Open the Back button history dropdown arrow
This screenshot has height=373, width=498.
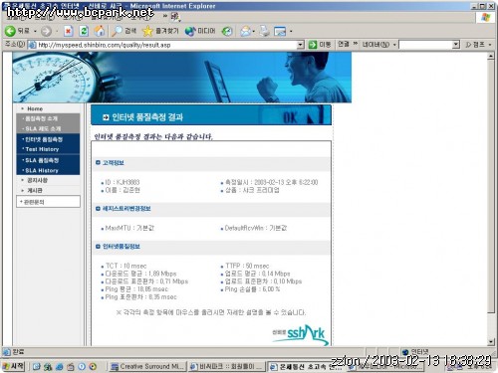coord(35,32)
